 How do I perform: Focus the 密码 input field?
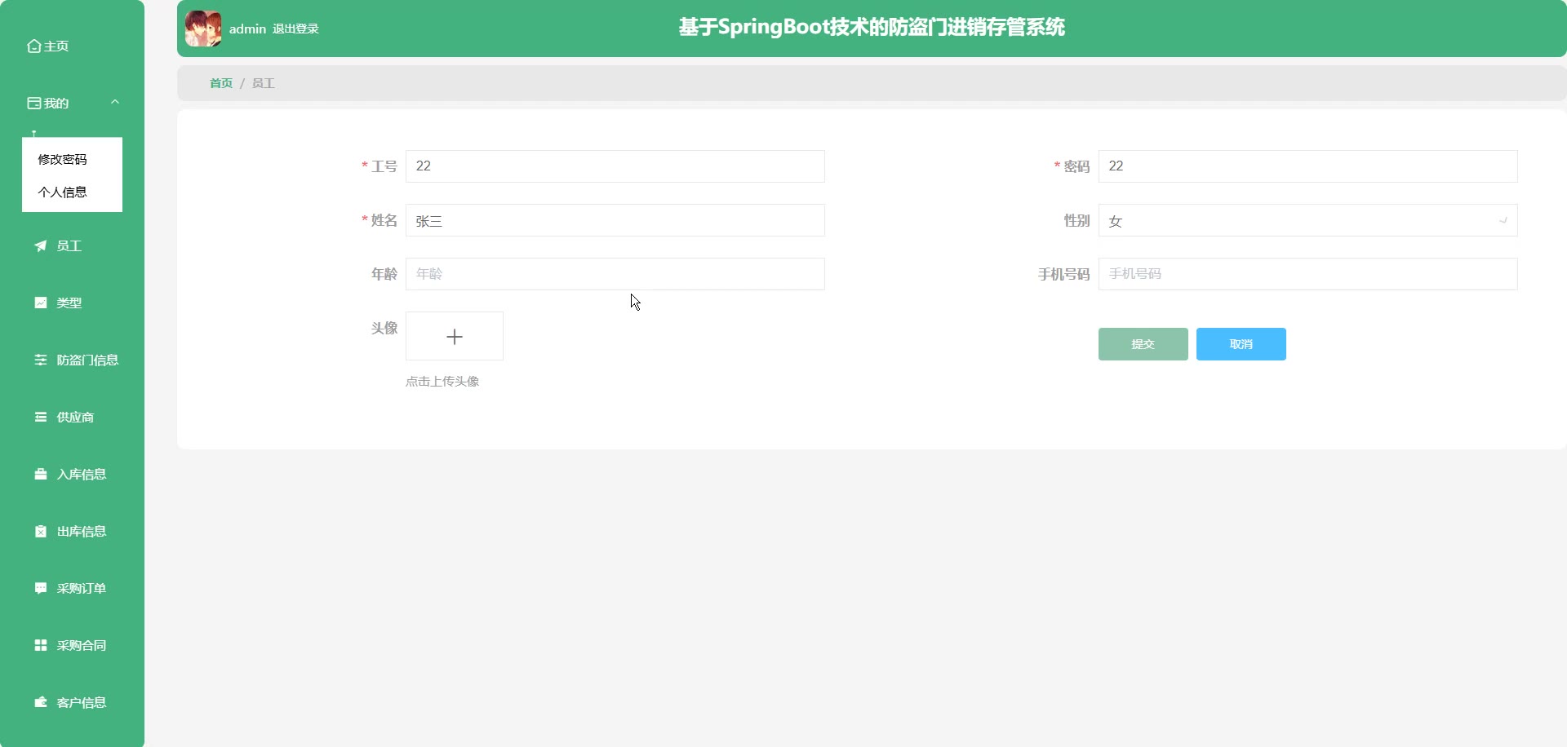coord(1308,166)
